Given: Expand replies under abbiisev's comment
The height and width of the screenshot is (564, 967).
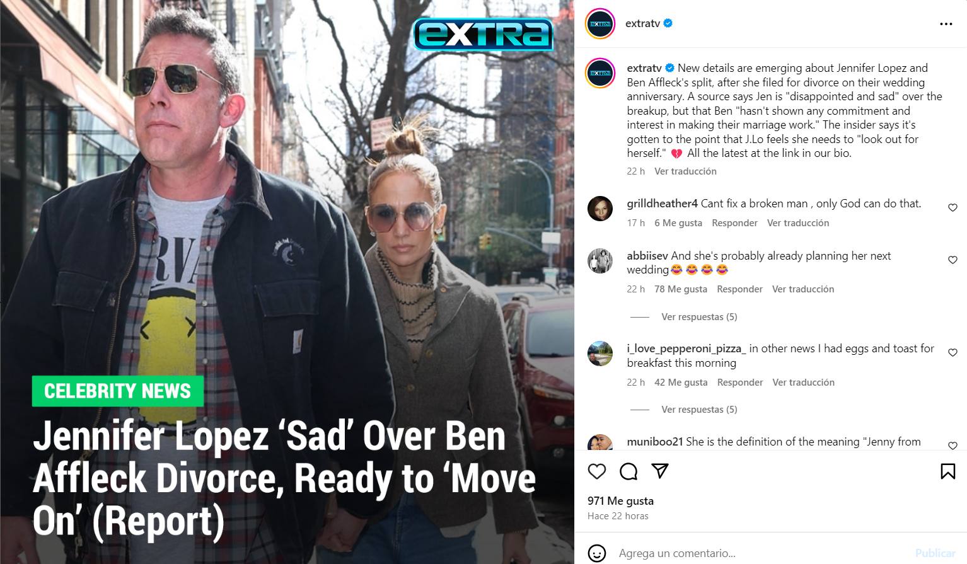Looking at the screenshot, I should pyautogui.click(x=699, y=317).
